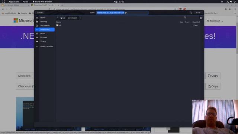Click the Home house icon in sidebar
Image resolution: width=238 pixels, height=134 pixels.
tap(37, 17)
